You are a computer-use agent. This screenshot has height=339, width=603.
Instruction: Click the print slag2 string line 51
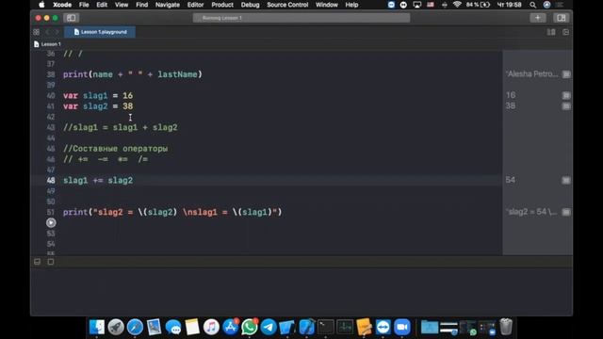[x=172, y=212]
